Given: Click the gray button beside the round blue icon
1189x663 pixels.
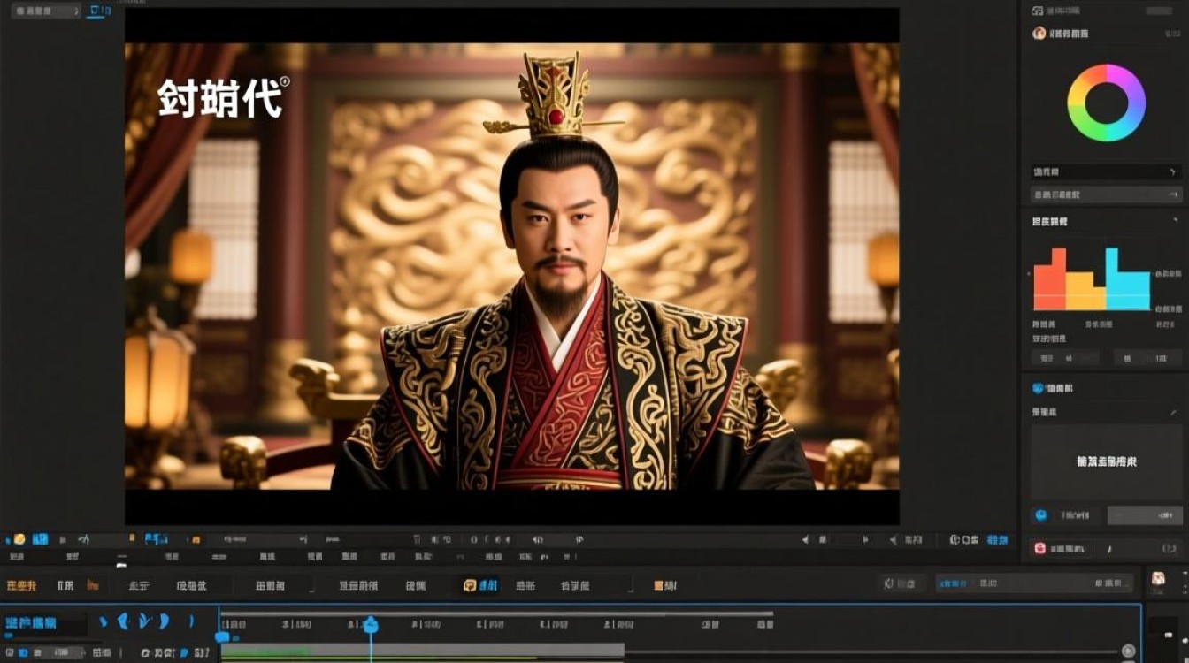Looking at the screenshot, I should click(x=1144, y=514).
